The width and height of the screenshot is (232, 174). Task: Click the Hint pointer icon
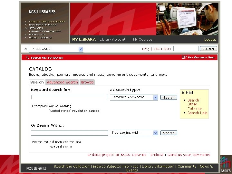[x=183, y=92]
